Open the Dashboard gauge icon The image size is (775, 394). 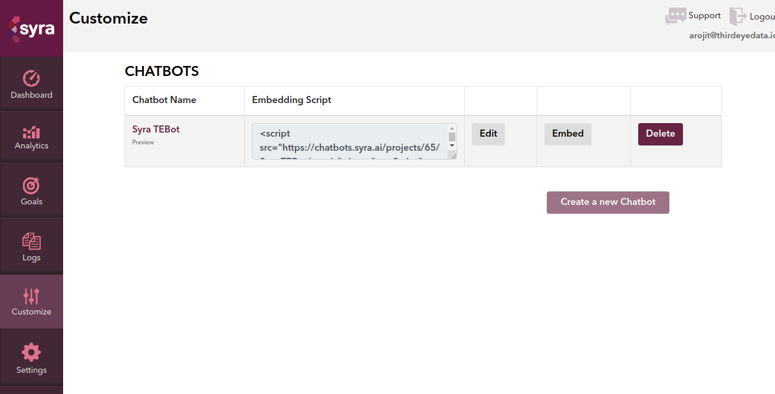click(31, 78)
